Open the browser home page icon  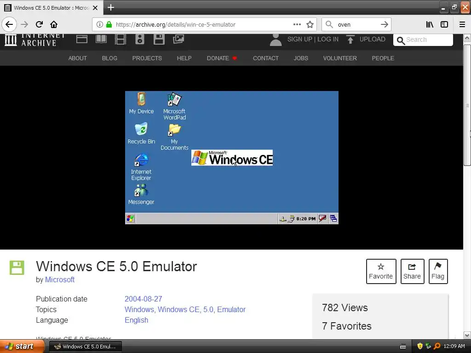(54, 24)
